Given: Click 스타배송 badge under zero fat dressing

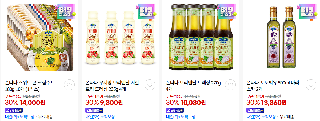Looking at the screenshot, I should pos(94,110).
